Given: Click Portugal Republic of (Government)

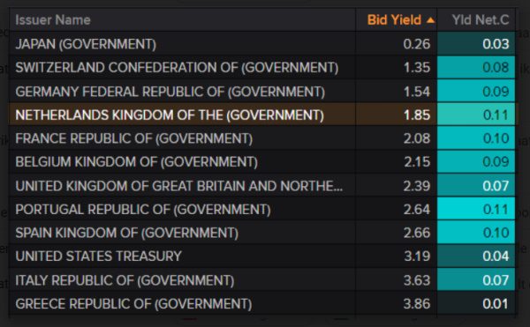Looking at the screenshot, I should pos(143,210).
